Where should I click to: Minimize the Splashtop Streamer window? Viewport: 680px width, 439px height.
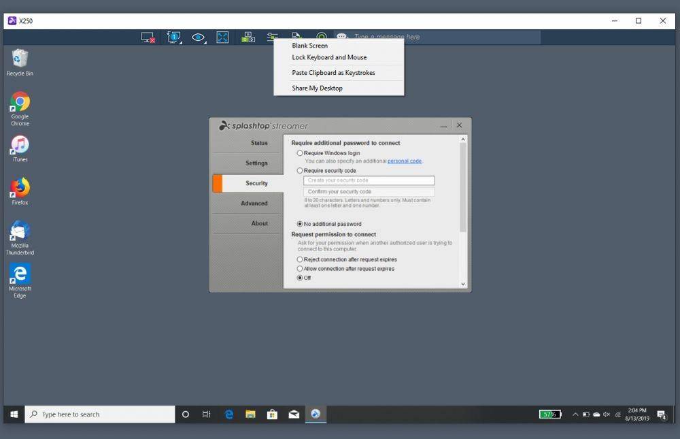(443, 126)
